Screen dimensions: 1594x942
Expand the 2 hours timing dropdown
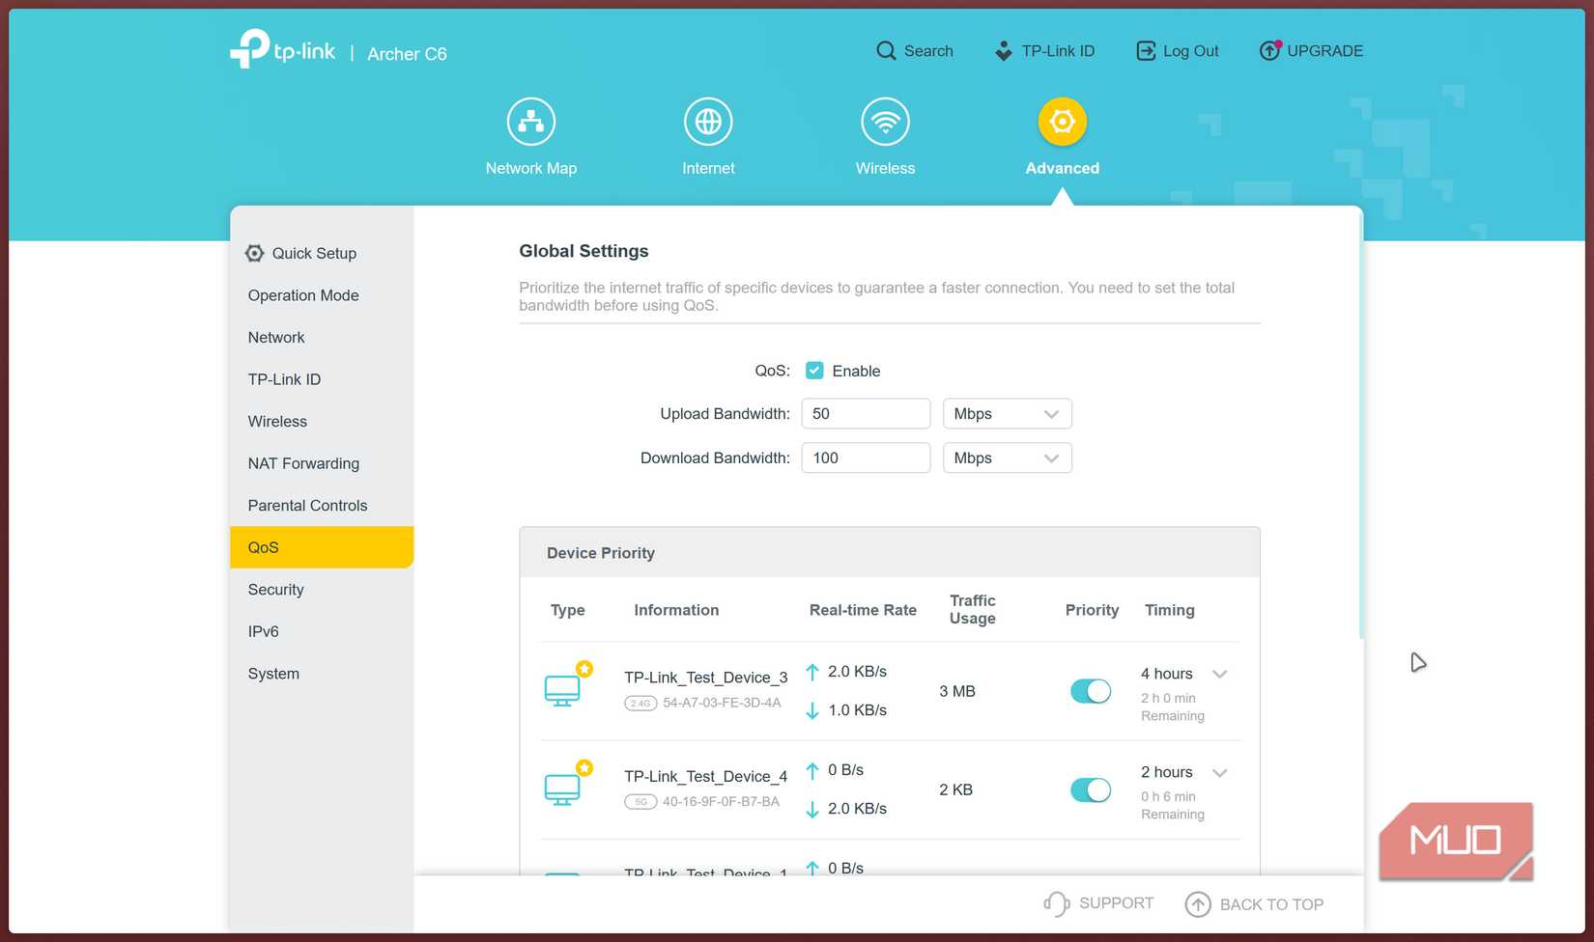[1220, 772]
